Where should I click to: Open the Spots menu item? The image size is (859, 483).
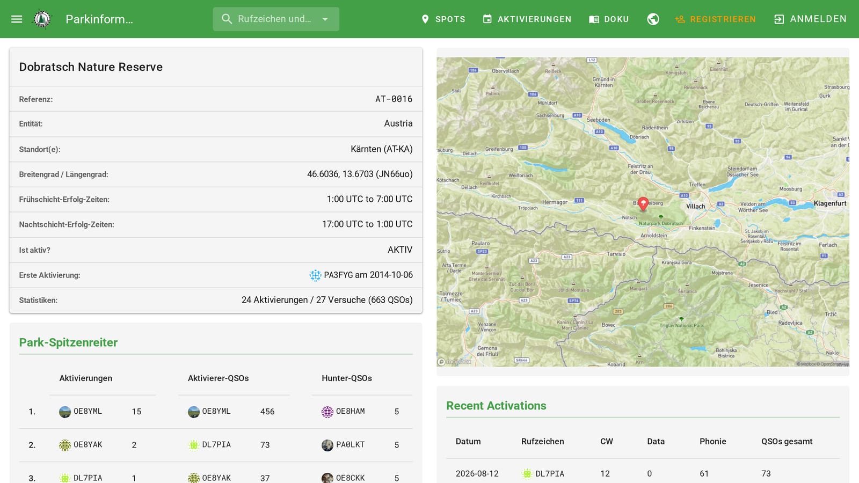coord(443,19)
